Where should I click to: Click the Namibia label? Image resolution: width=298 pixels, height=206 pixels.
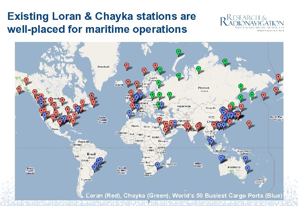click(x=145, y=163)
